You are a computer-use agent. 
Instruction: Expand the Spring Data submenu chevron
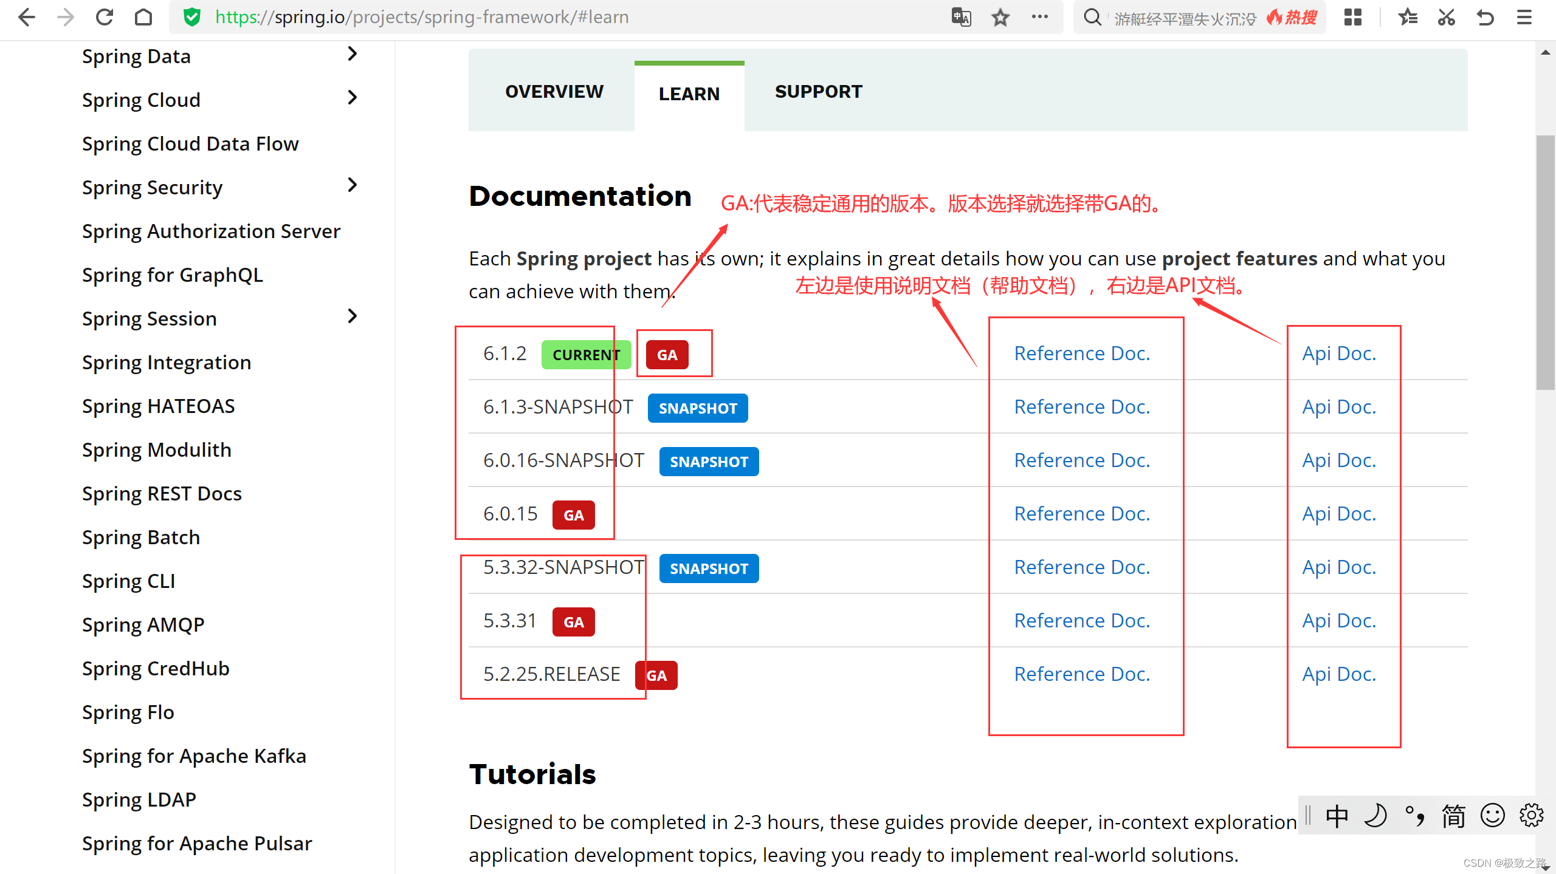pos(352,54)
